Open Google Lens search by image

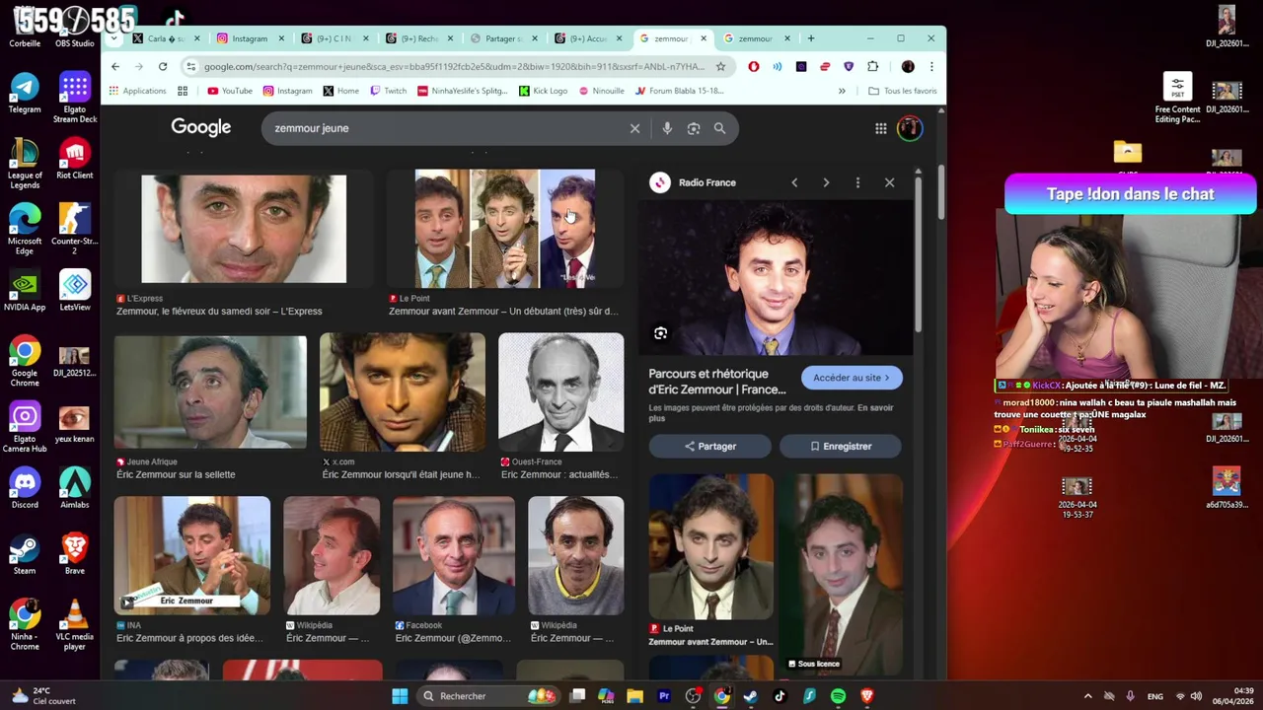pyautogui.click(x=694, y=128)
